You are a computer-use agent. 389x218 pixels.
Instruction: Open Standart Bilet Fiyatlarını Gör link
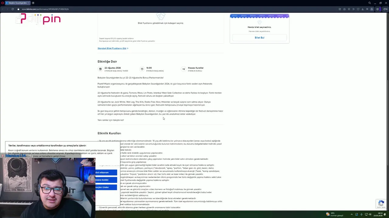coord(112,48)
